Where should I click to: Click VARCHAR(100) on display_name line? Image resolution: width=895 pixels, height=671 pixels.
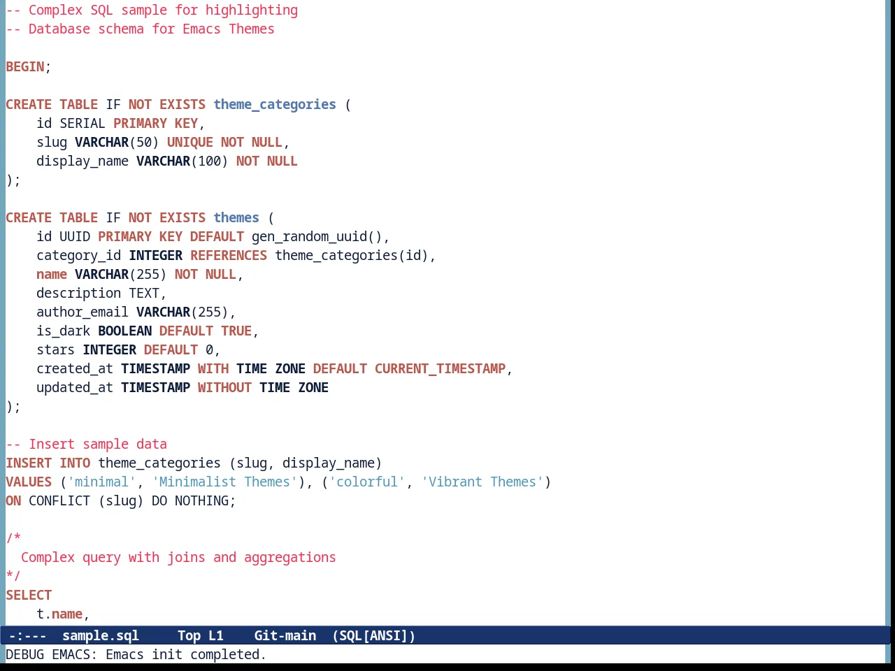pos(182,161)
